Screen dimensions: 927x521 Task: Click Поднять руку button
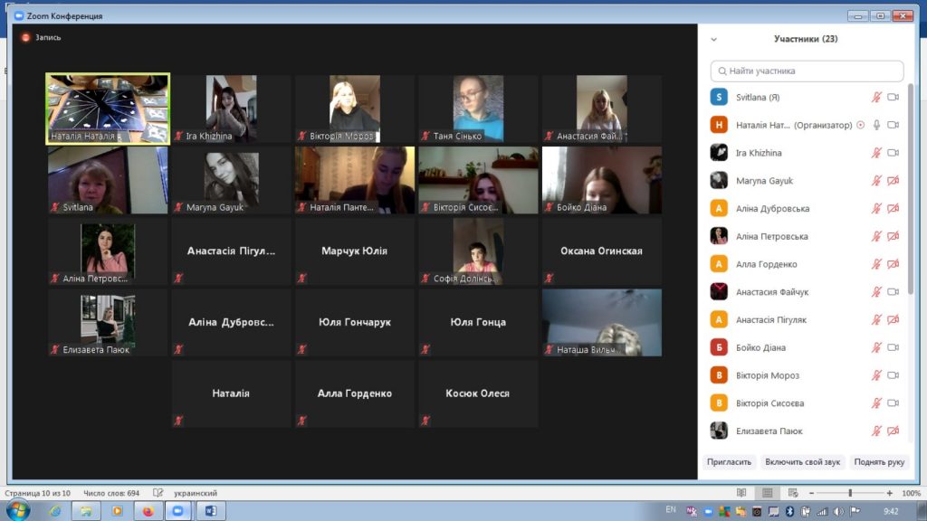(x=879, y=462)
